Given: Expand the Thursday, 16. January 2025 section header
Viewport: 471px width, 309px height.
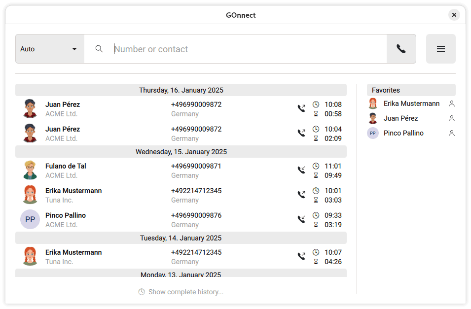Looking at the screenshot, I should pos(181,90).
